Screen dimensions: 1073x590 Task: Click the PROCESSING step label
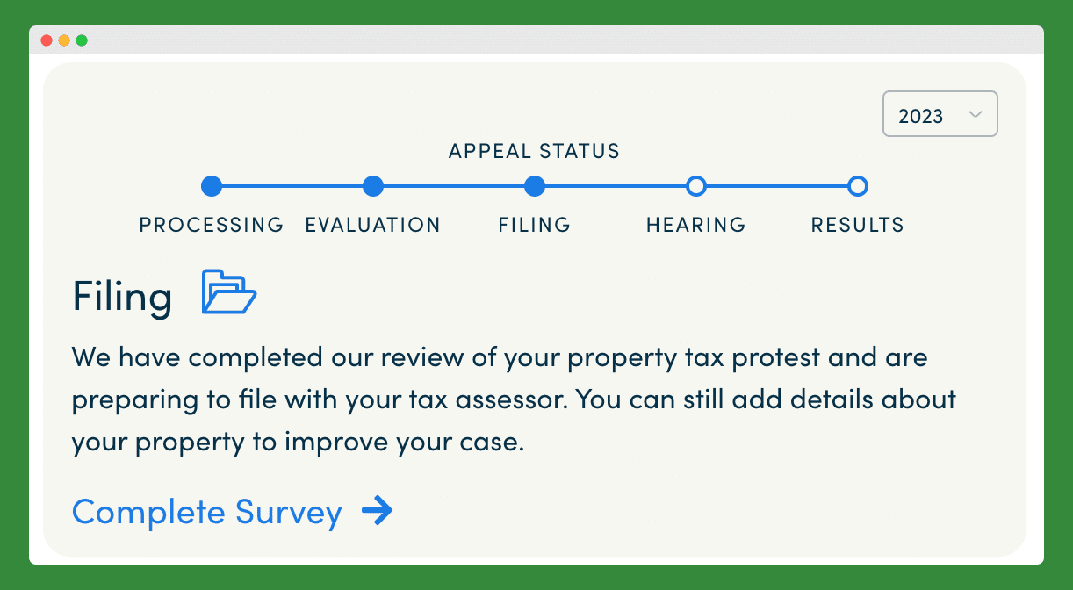[212, 225]
